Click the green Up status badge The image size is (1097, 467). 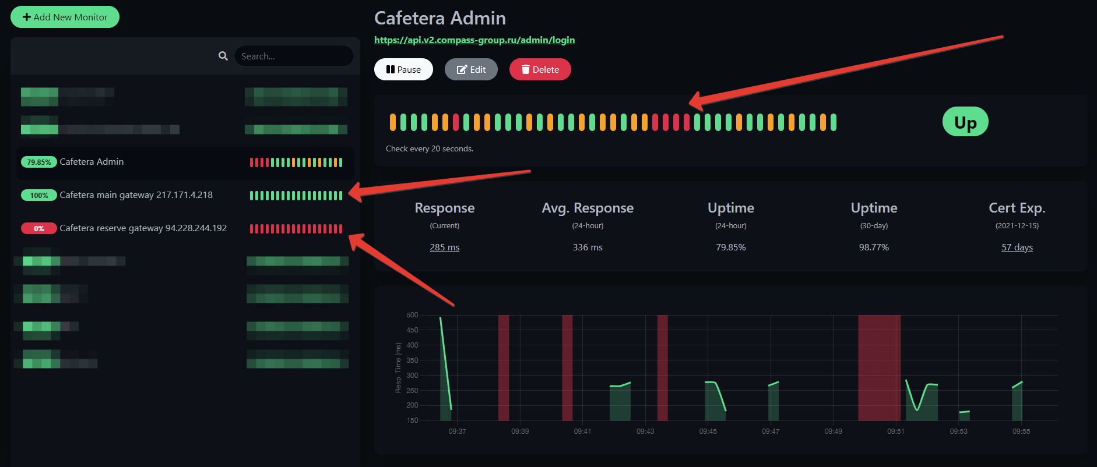tap(965, 122)
